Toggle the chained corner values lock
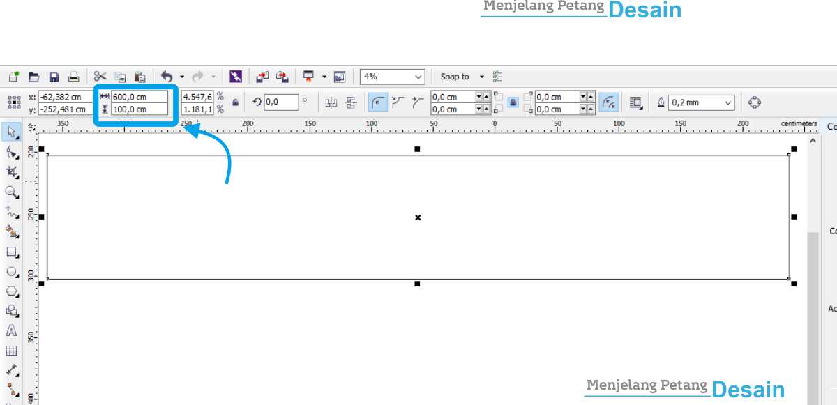This screenshot has width=837, height=405. click(513, 101)
